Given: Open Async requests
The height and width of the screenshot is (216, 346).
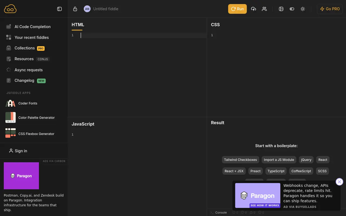Looking at the screenshot, I should (29, 70).
